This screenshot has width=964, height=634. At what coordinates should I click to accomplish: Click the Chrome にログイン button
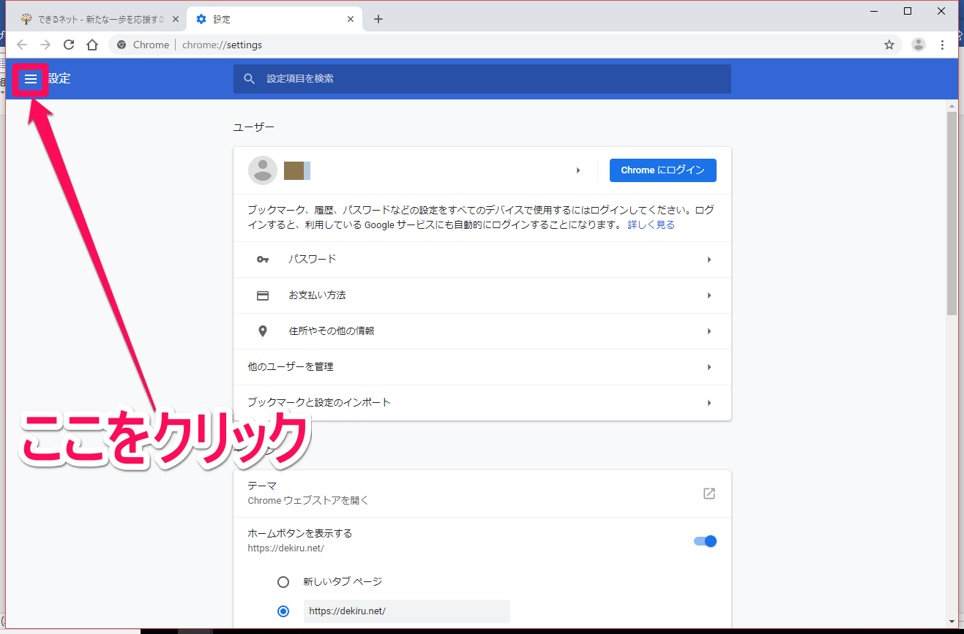[x=662, y=170]
